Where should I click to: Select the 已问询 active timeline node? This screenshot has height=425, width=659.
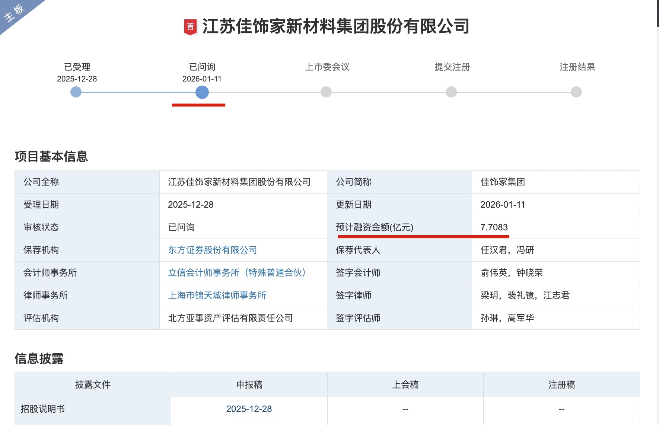click(202, 92)
